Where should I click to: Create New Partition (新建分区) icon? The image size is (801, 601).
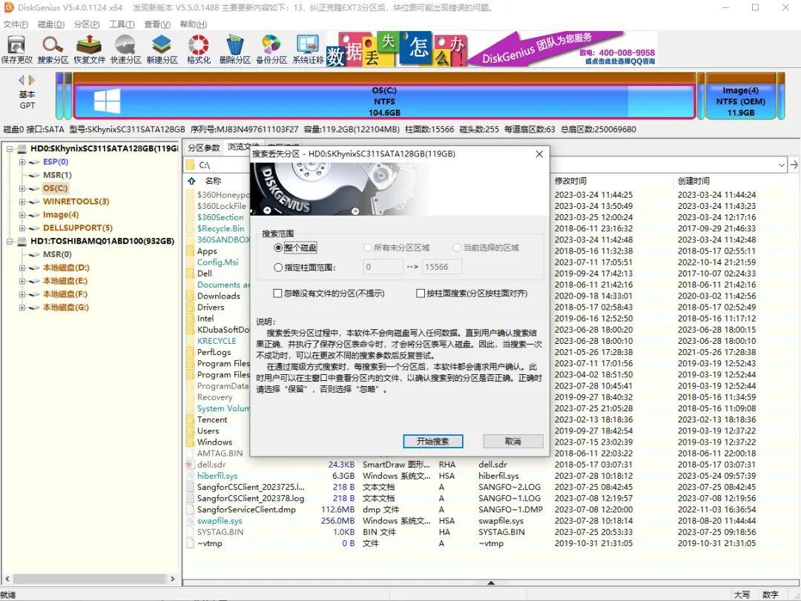click(162, 50)
